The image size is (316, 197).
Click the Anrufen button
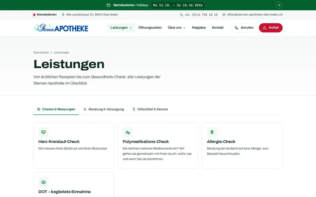pyautogui.click(x=244, y=28)
